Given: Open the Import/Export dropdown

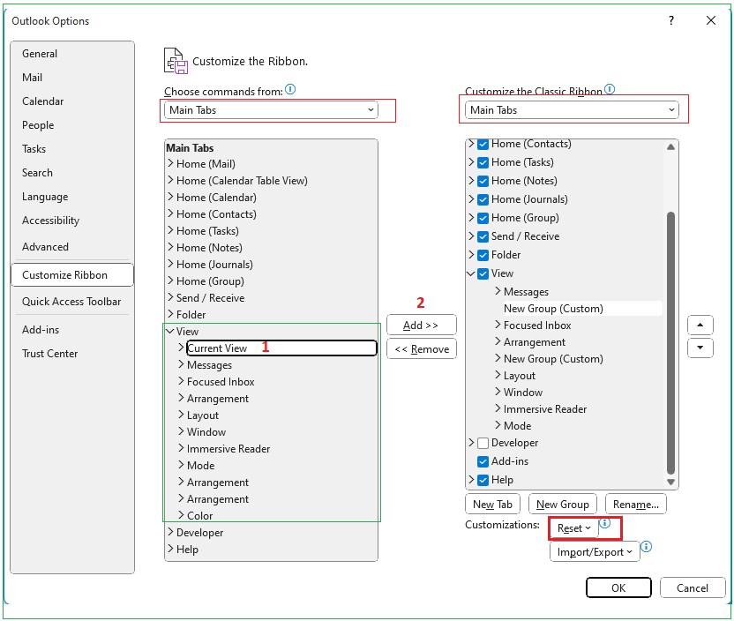Looking at the screenshot, I should tap(595, 552).
